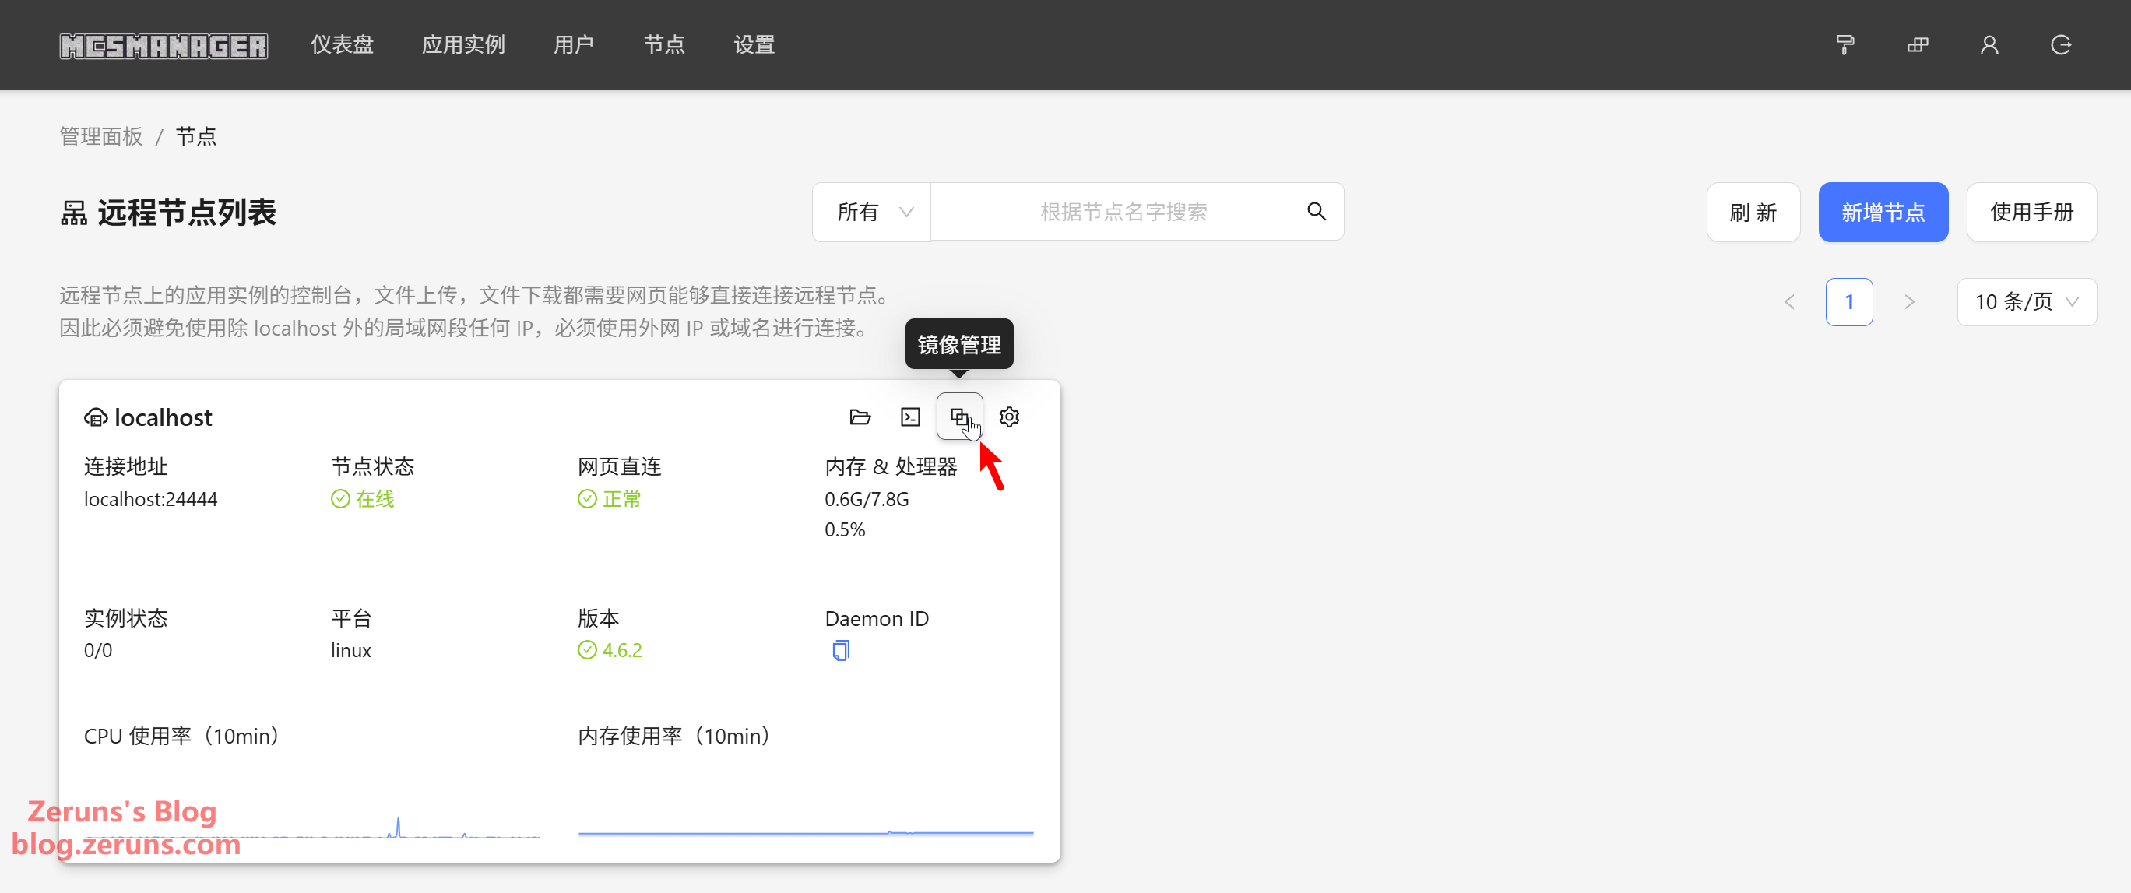
Task: Click the MCSManager logo
Action: (164, 45)
